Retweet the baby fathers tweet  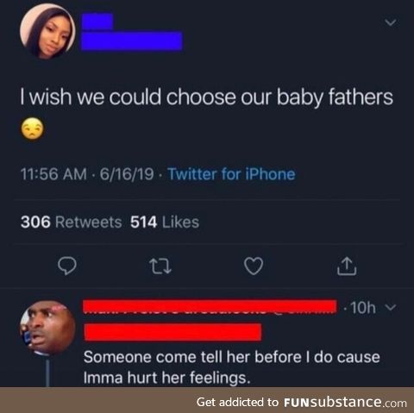tap(160, 266)
